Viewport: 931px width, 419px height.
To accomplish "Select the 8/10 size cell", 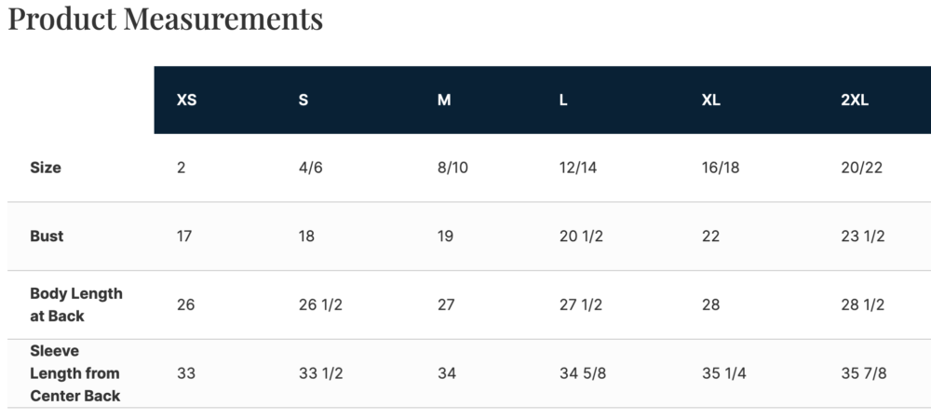I will 452,168.
